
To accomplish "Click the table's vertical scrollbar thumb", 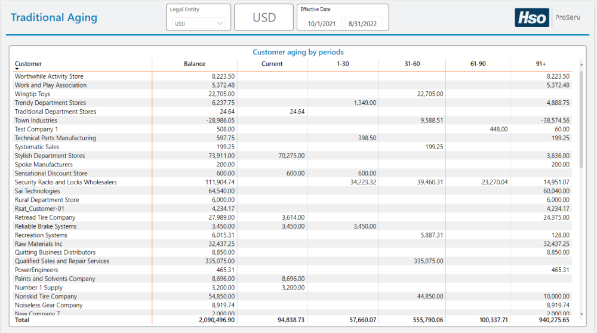I will tap(581, 119).
